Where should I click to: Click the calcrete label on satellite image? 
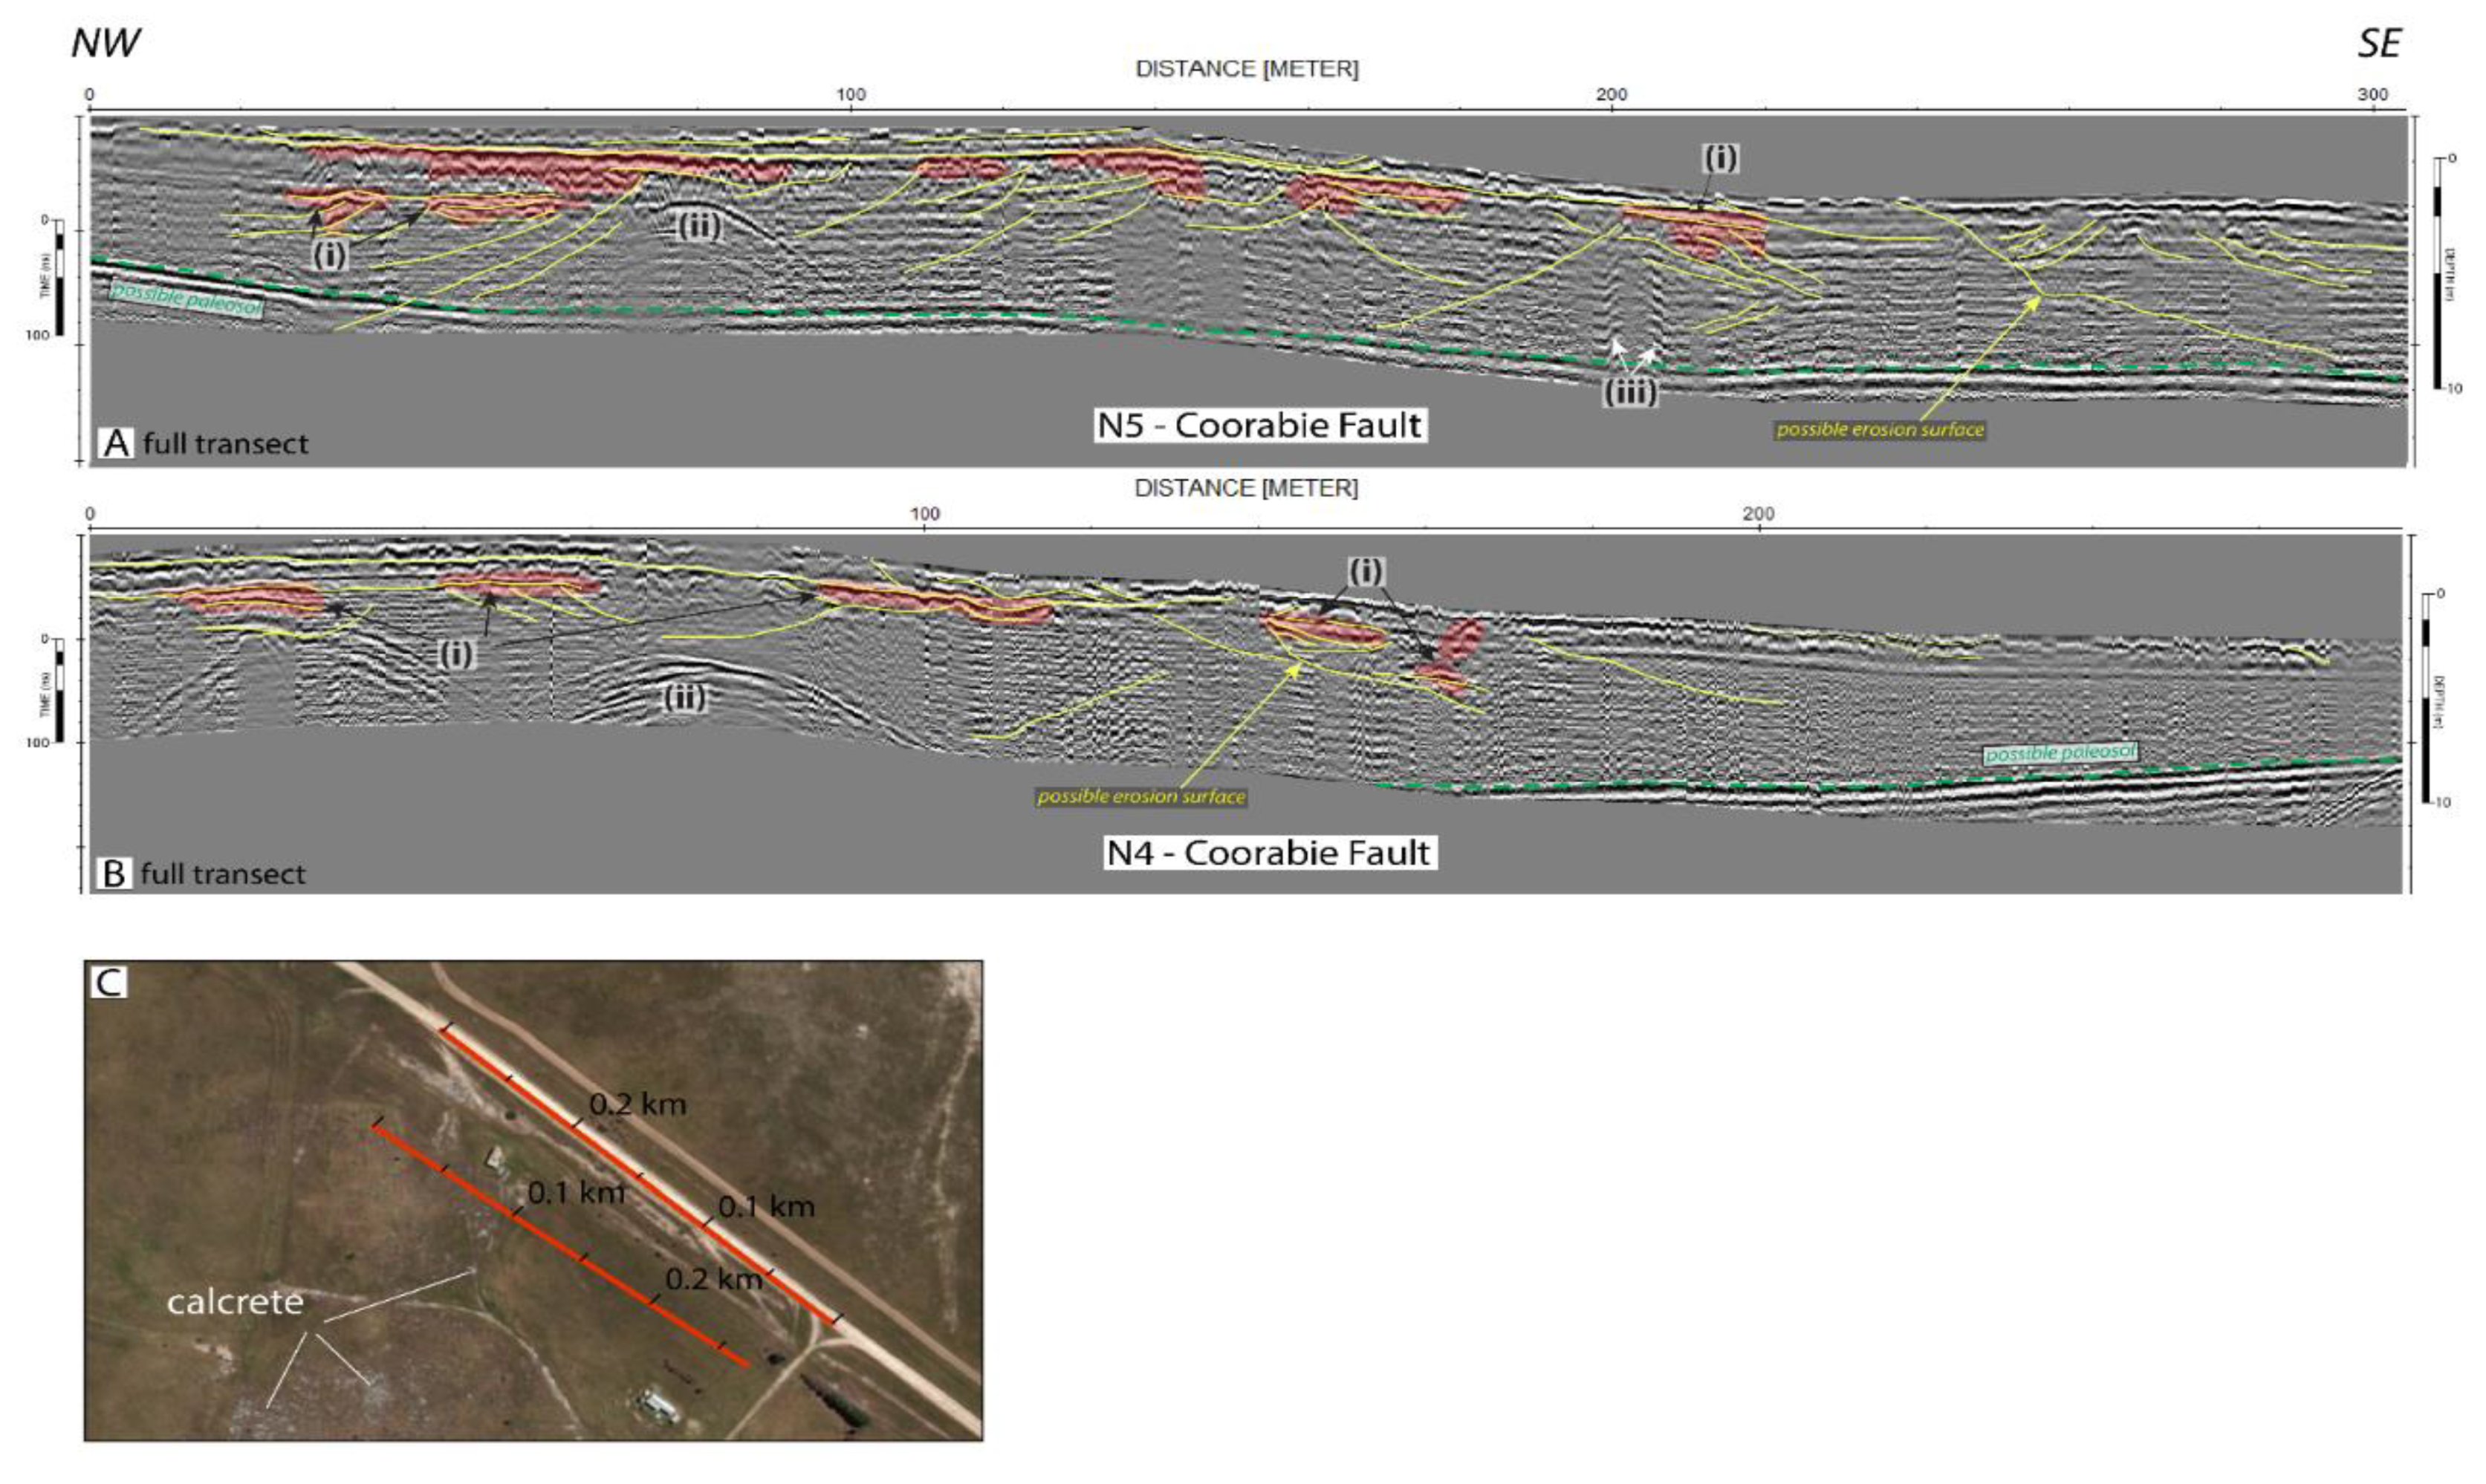click(235, 1302)
